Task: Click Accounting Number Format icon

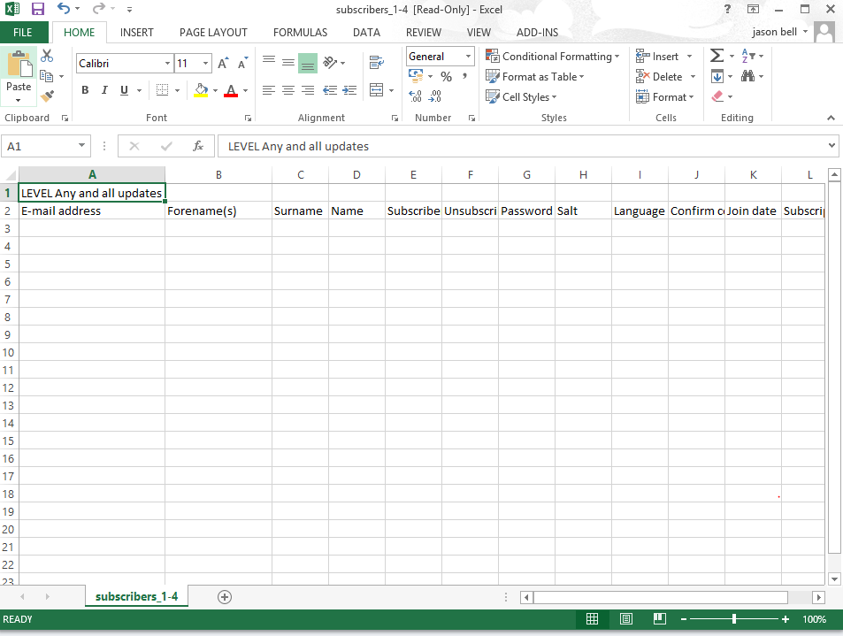Action: click(416, 76)
